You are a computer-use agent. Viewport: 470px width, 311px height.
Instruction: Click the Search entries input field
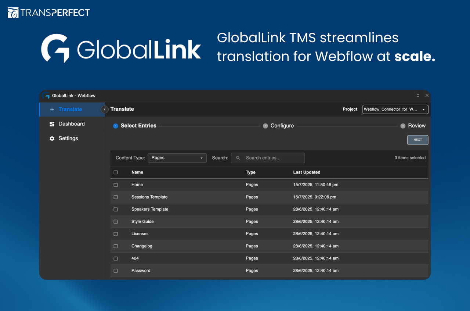(268, 158)
